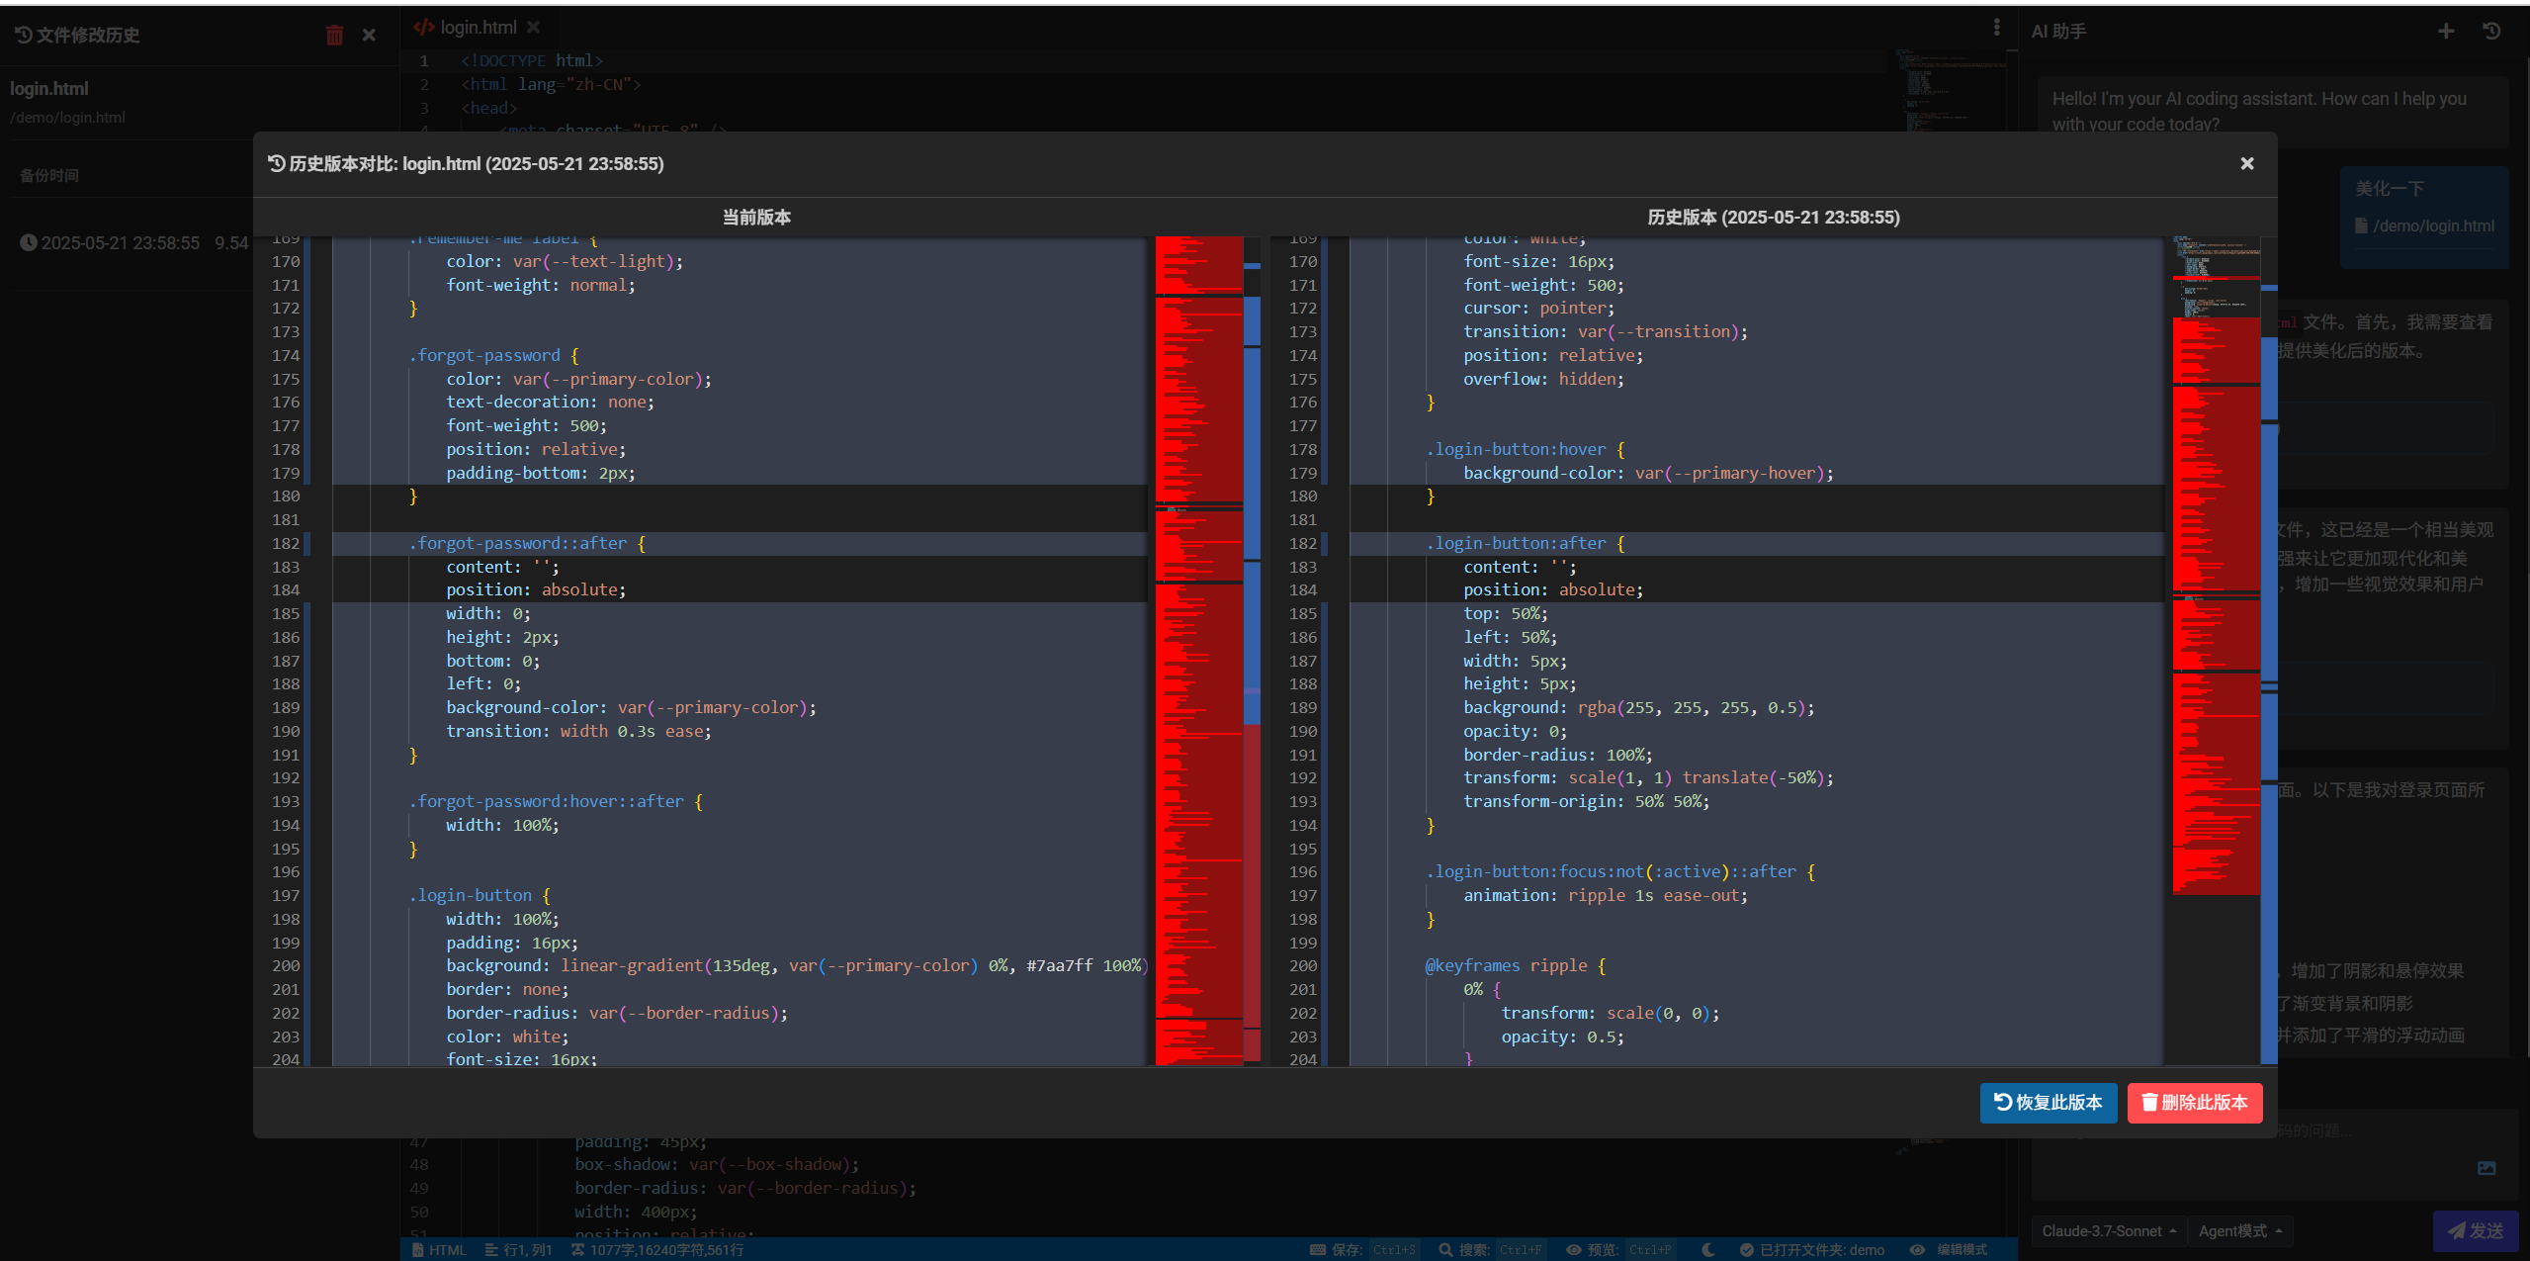
Task: Click line number 200 in history version
Action: pos(1303,965)
